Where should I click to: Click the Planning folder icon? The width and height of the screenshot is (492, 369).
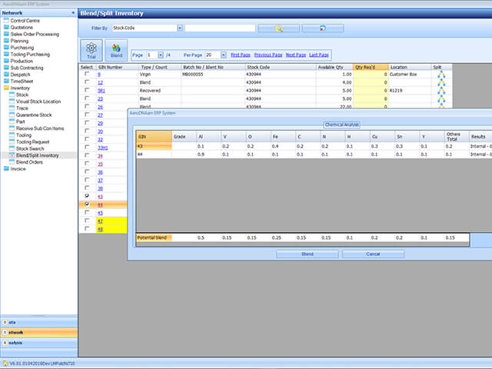click(x=6, y=41)
